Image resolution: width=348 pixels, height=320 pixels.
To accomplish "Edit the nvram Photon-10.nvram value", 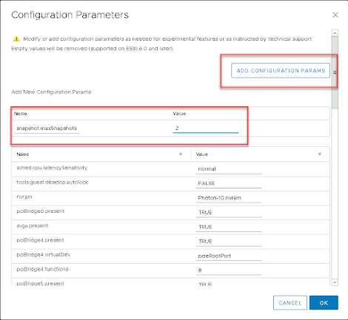I will point(229,198).
